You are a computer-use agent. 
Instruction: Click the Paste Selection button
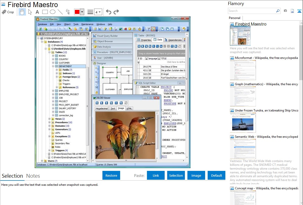[176, 175]
